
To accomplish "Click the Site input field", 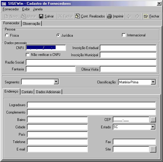I will pyautogui.click(x=131, y=149).
